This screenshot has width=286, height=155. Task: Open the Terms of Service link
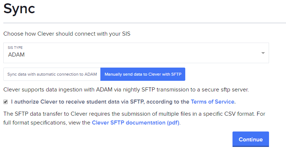212,102
